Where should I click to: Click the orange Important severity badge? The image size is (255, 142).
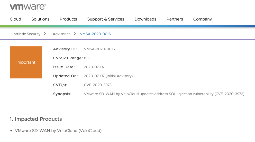pos(26,62)
